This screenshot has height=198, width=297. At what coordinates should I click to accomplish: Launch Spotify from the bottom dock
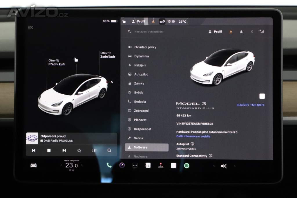tap(187, 165)
